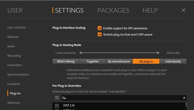This screenshot has height=110, width=194.
Task: Click the search magnifier dropdown icon
Action: coord(64,98)
